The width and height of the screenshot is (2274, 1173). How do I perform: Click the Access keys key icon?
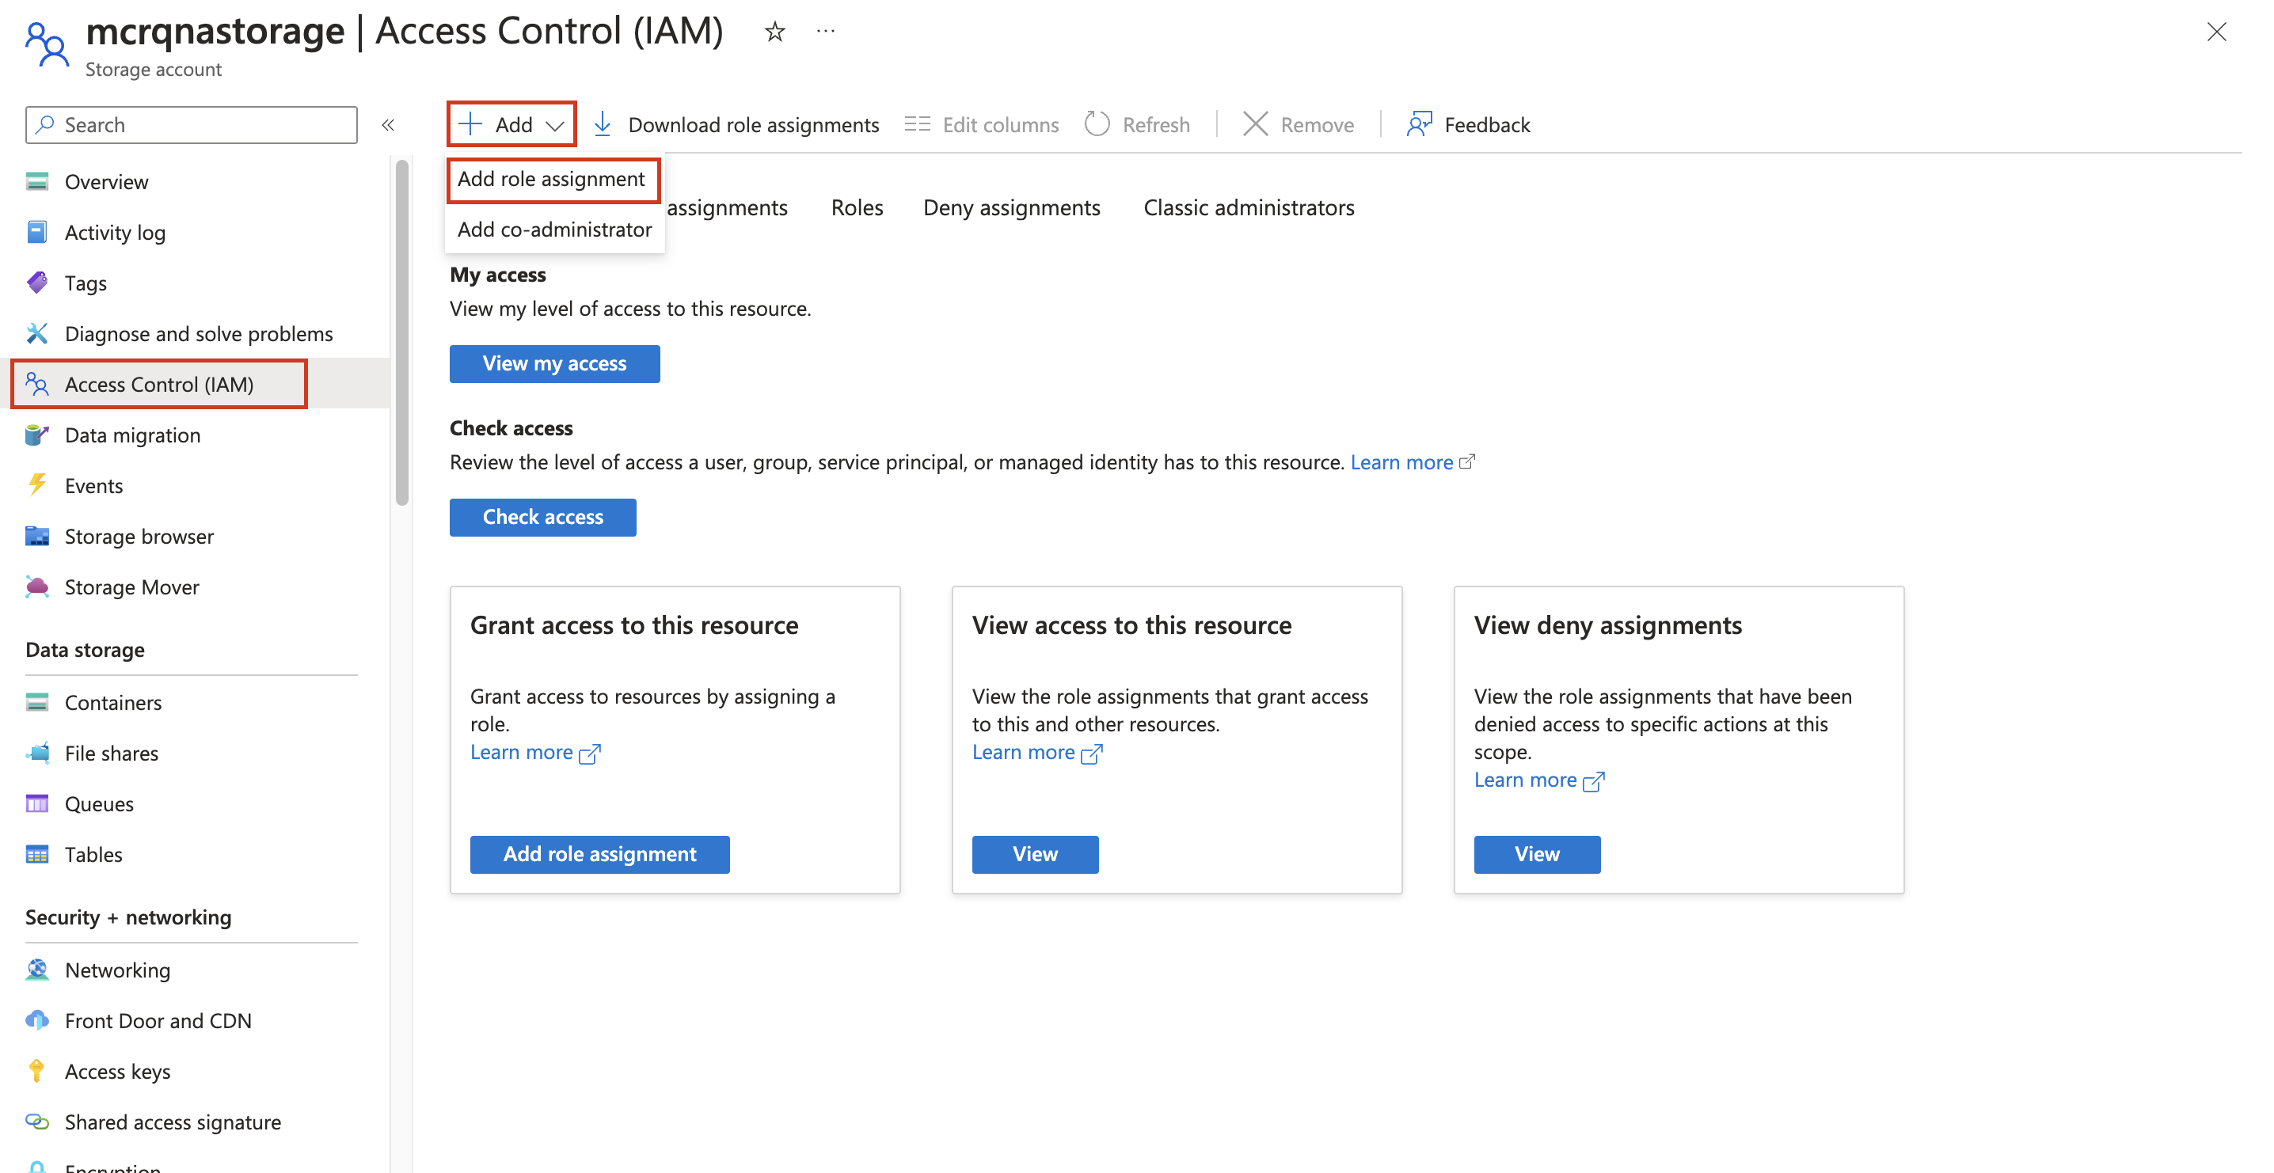click(x=37, y=1072)
